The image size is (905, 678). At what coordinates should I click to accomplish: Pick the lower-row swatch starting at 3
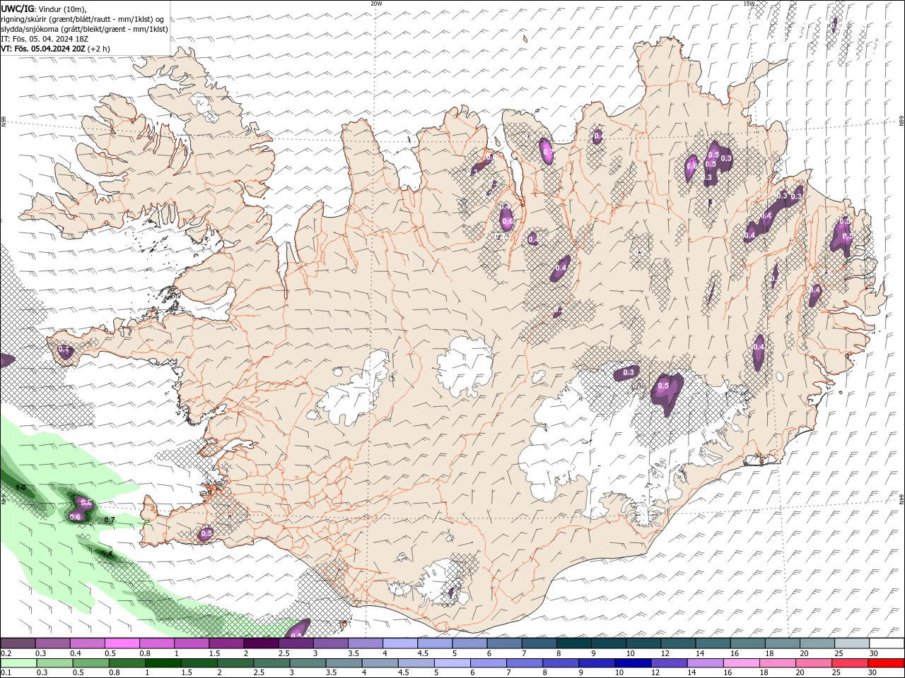point(307,663)
